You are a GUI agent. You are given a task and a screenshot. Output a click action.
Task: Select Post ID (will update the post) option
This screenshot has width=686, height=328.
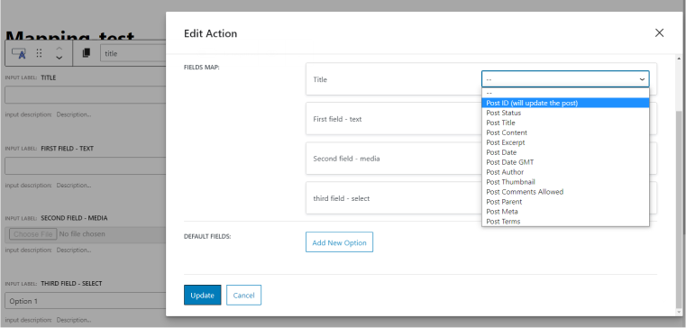565,103
